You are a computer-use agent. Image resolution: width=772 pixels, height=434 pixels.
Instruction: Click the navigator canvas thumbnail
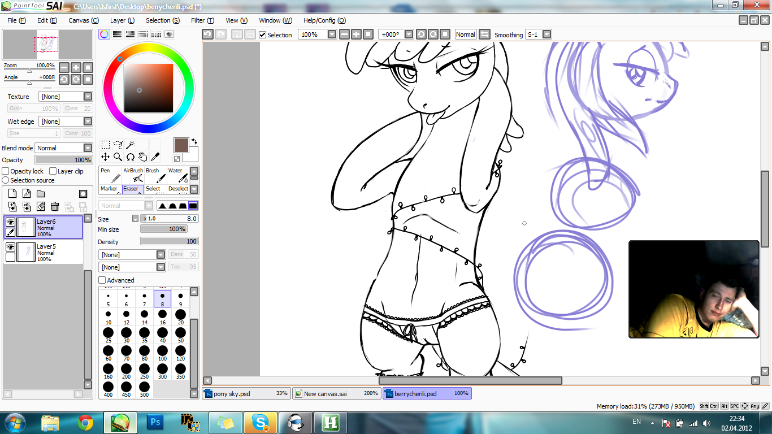[47, 45]
